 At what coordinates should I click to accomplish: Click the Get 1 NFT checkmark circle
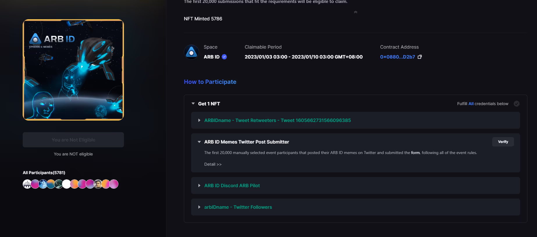tap(516, 104)
